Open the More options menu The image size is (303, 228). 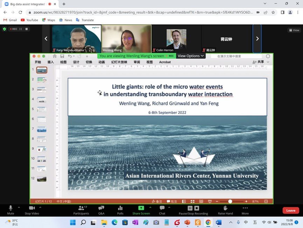coord(245,210)
